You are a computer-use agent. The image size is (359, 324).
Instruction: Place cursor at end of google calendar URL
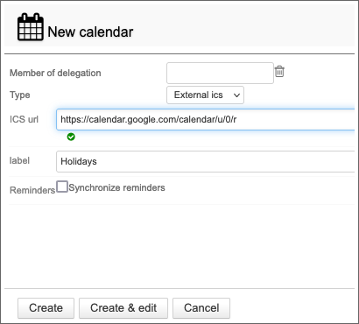point(237,119)
